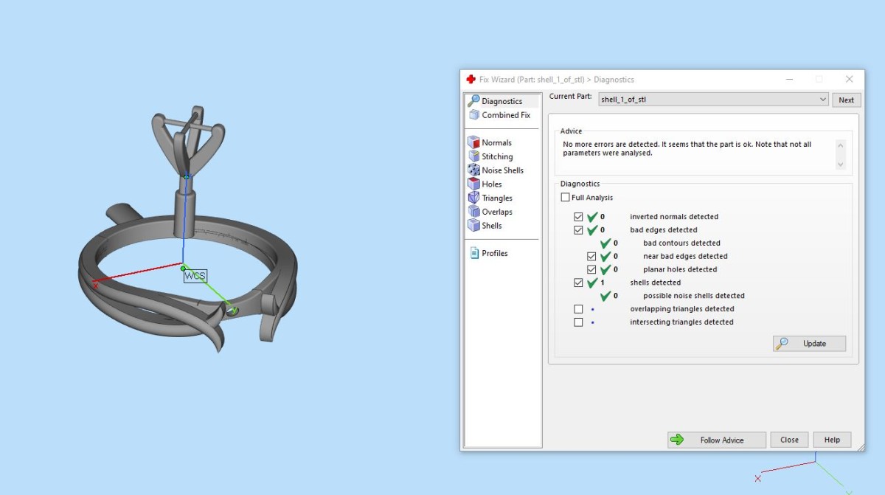The image size is (885, 495).
Task: Open the Diagnostics page icon
Action: (x=474, y=101)
